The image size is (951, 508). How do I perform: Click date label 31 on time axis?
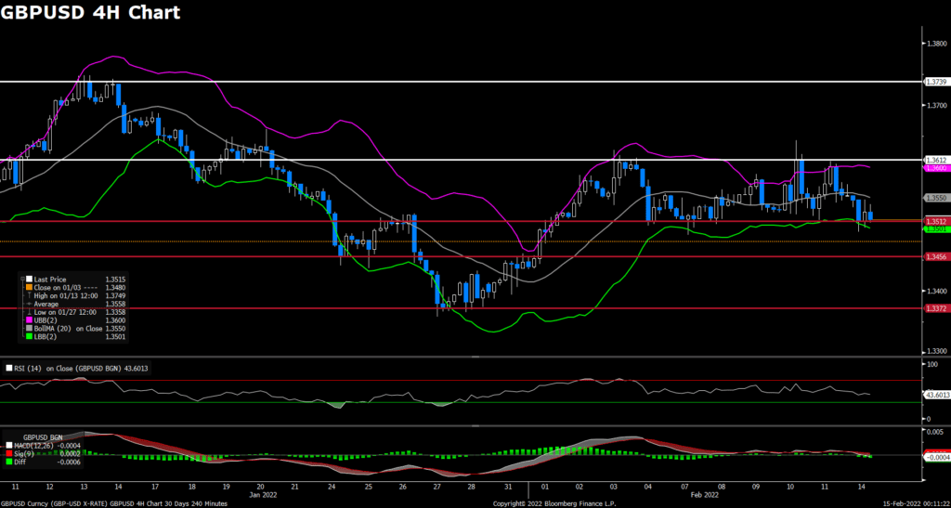point(508,488)
